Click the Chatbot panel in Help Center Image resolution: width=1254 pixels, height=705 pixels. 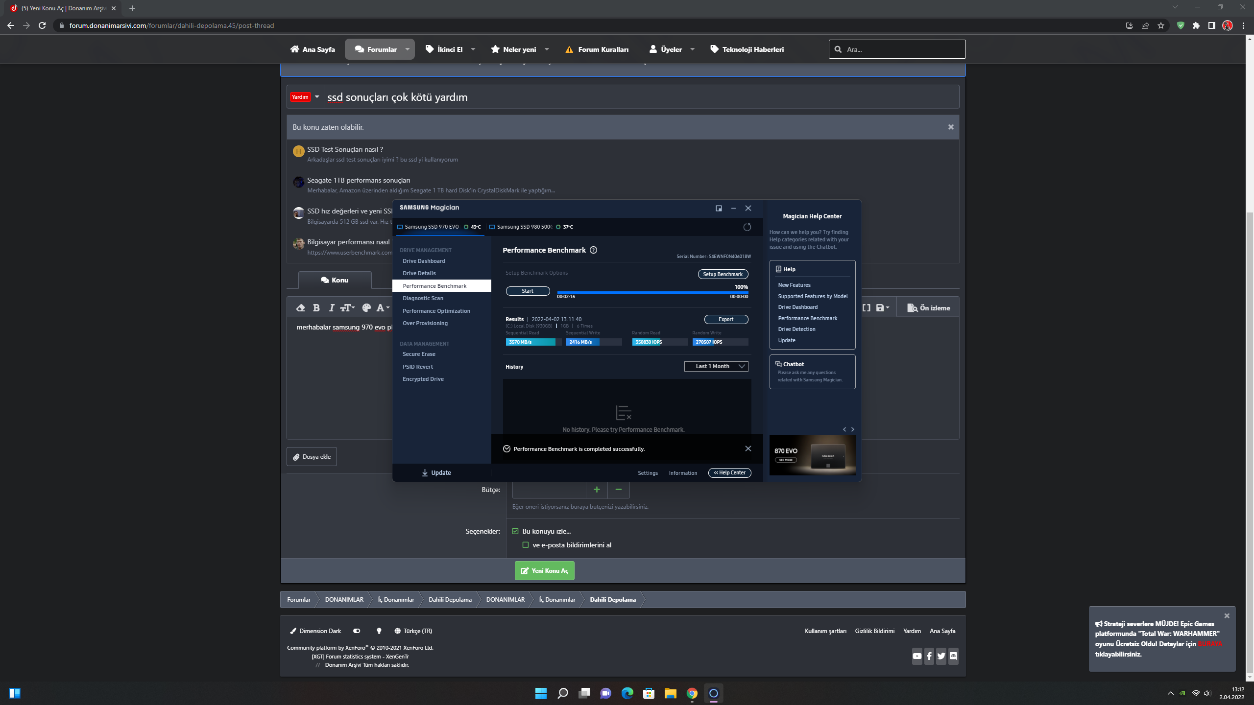point(812,372)
